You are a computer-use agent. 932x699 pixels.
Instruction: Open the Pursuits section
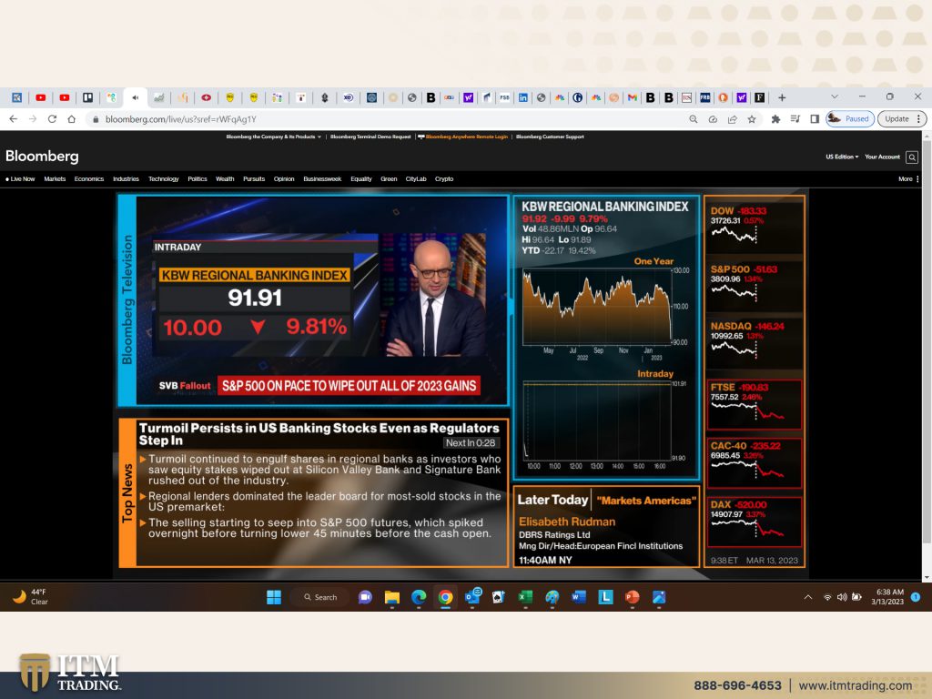254,179
